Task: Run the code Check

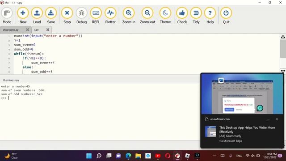Action: click(x=182, y=16)
